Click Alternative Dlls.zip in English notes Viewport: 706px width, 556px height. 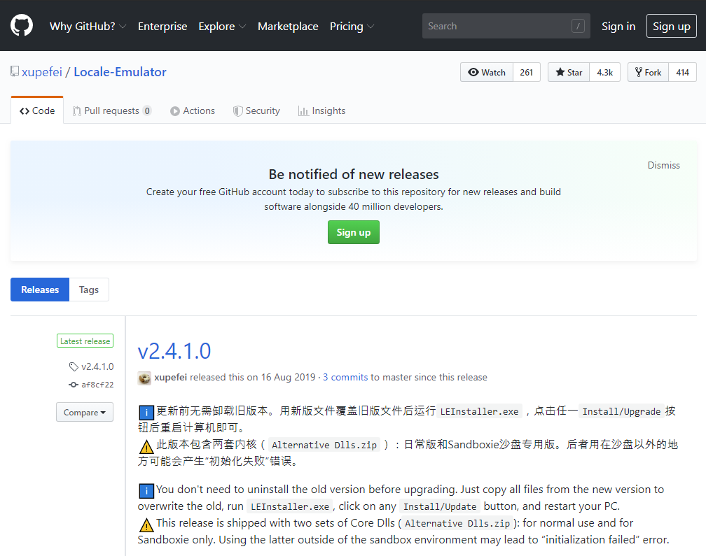(457, 523)
